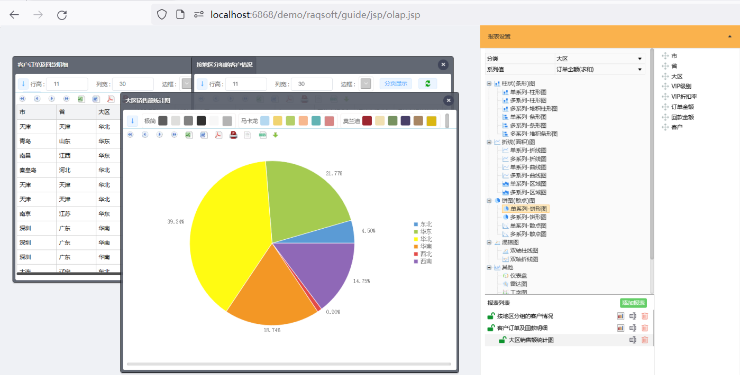Open the 系列值 dropdown showing 订单金额(求和)

[599, 69]
